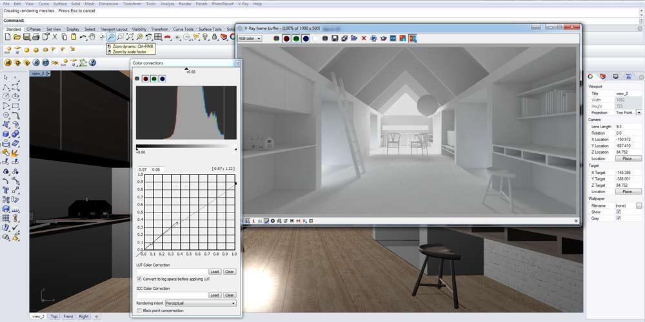Select the Zoom window tool
The height and width of the screenshot is (322, 645).
(x=121, y=37)
